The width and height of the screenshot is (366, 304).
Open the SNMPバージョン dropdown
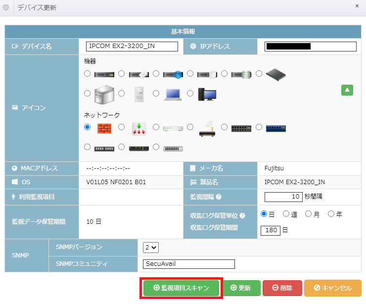(150, 247)
